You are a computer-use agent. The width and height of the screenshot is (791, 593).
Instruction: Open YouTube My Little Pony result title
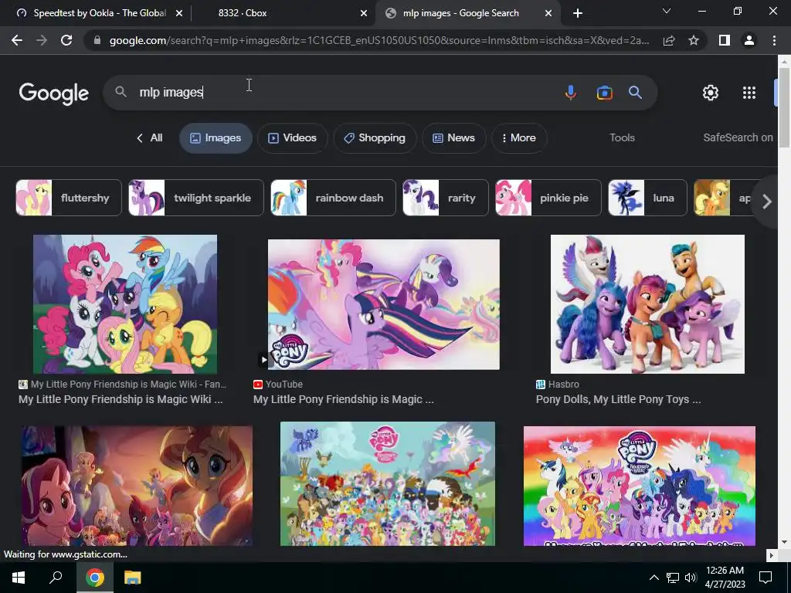coord(343,399)
